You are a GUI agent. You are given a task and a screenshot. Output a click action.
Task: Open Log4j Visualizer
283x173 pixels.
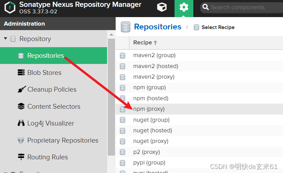pos(51,123)
